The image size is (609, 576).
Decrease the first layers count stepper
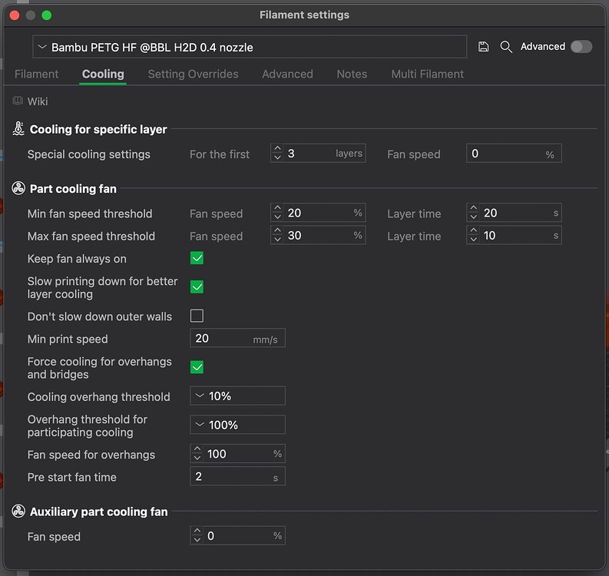pos(277,157)
